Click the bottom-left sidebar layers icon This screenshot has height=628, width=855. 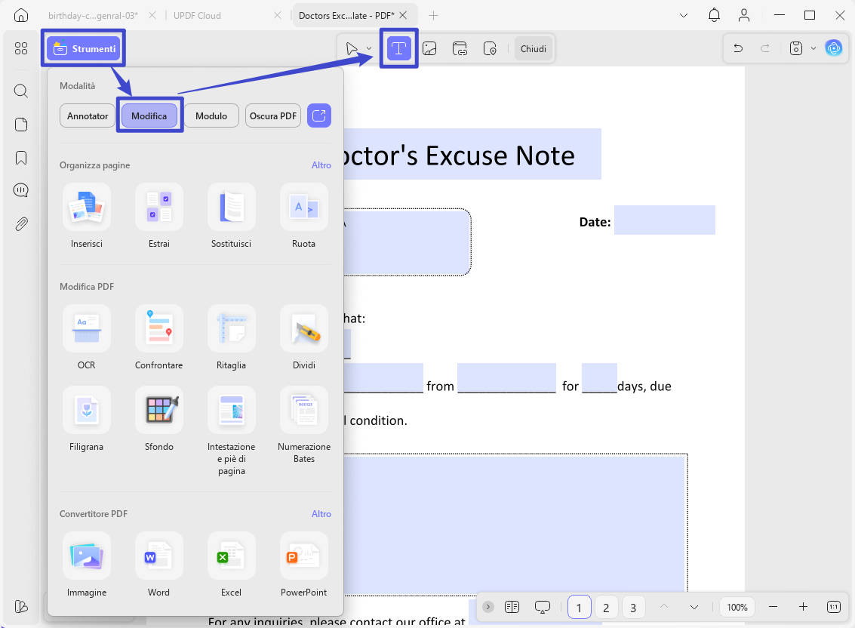pos(21,606)
